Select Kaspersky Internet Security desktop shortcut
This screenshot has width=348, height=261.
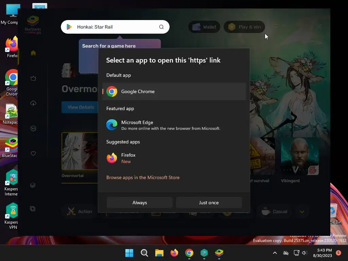coord(11,183)
